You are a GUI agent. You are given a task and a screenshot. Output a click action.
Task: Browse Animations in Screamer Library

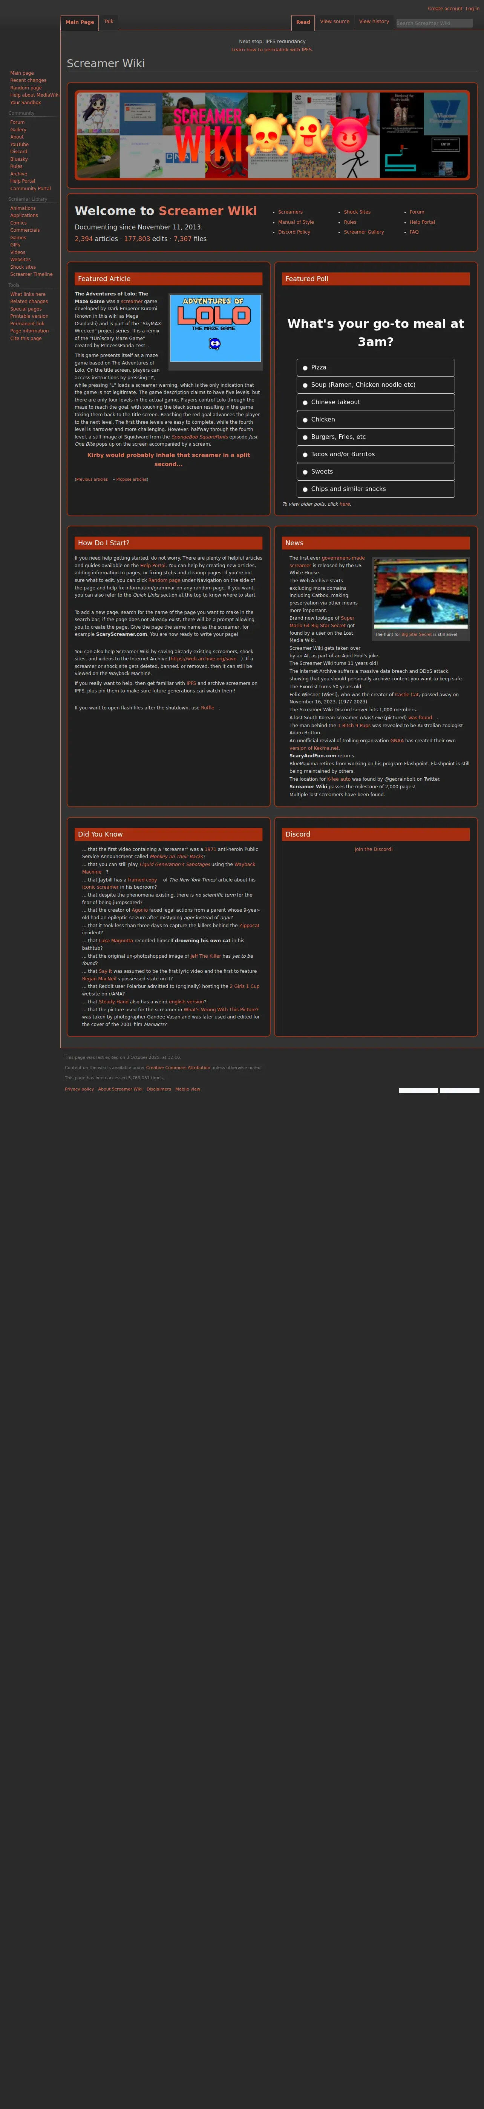pyautogui.click(x=23, y=208)
